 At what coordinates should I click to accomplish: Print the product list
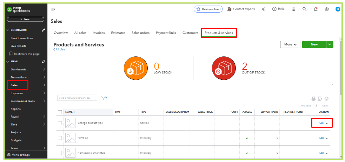pyautogui.click(x=313, y=99)
